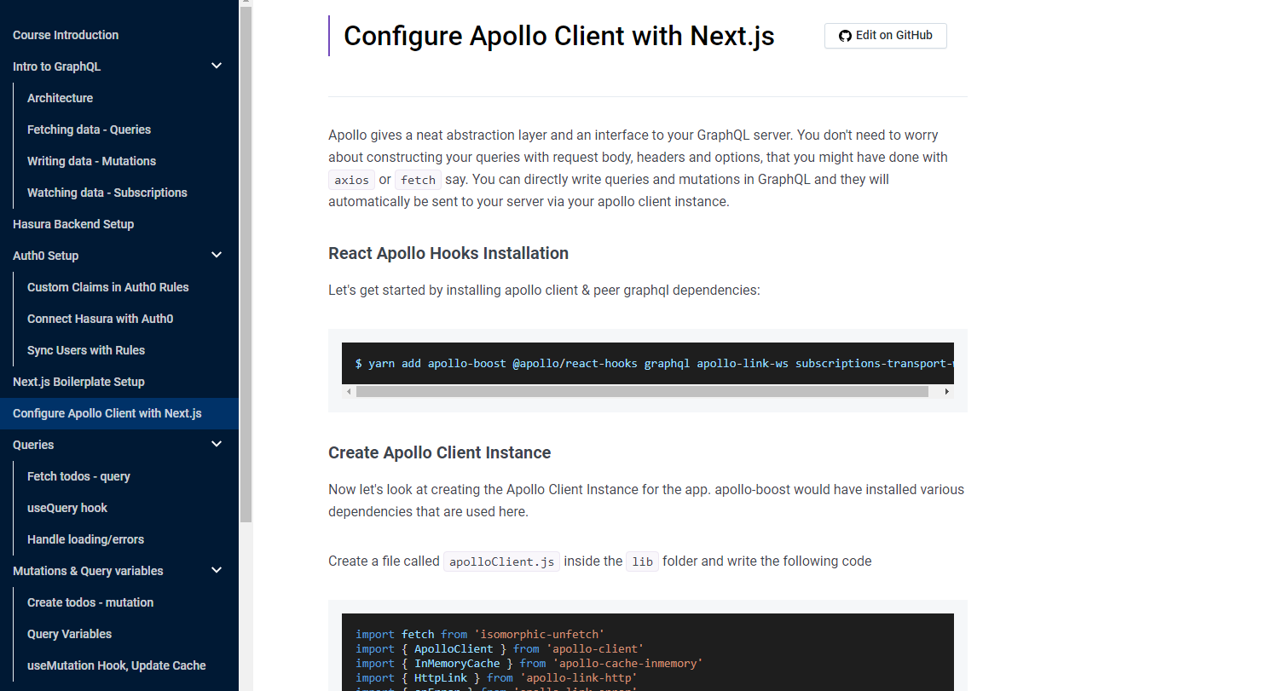Click the inline code 'axios'

click(x=351, y=180)
